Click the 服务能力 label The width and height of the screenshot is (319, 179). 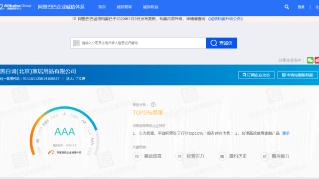coord(280,156)
